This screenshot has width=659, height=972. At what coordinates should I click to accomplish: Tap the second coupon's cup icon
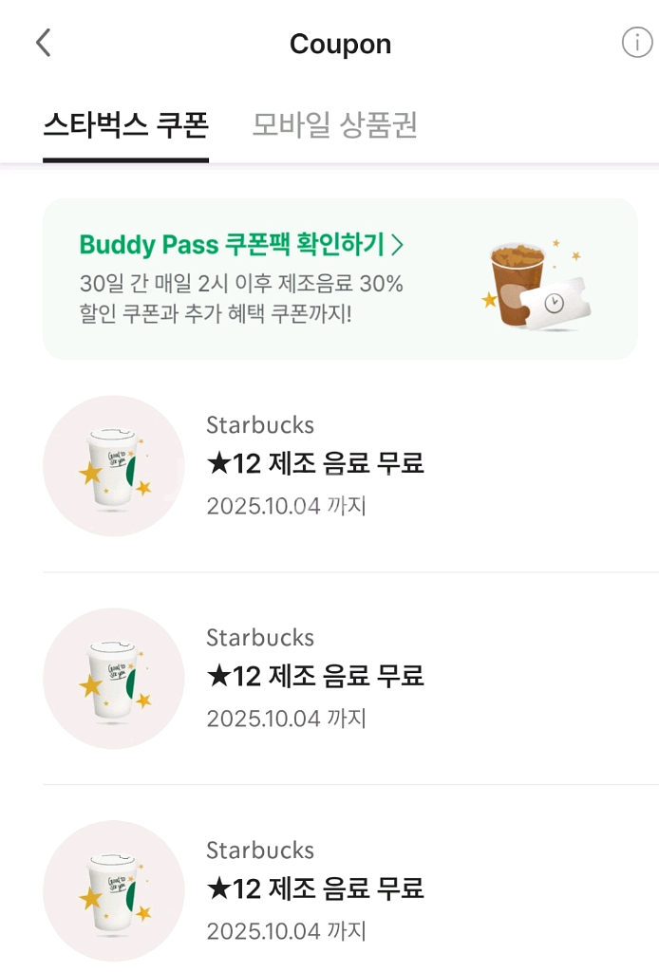[x=113, y=679]
